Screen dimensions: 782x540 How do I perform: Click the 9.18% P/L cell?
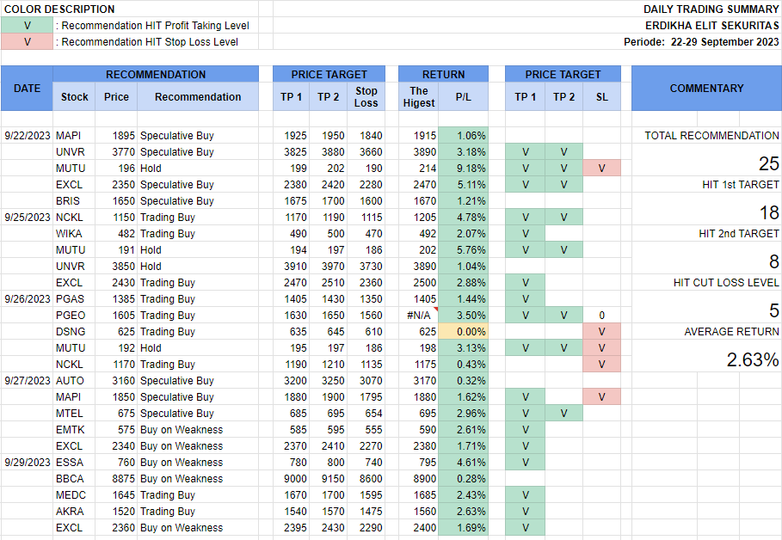463,169
